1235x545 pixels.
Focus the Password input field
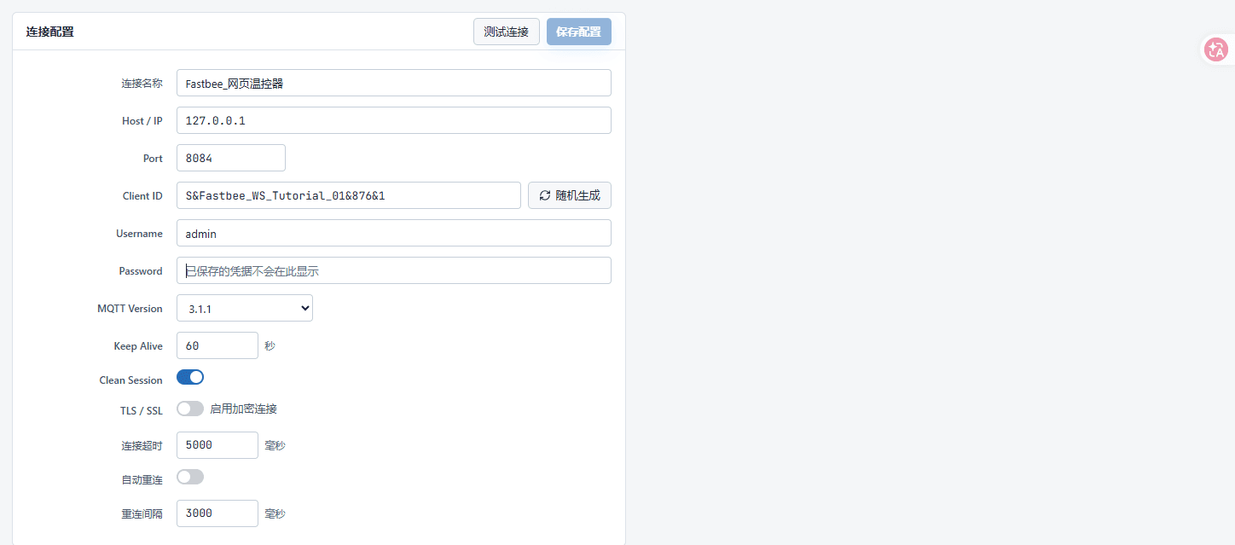tap(394, 270)
